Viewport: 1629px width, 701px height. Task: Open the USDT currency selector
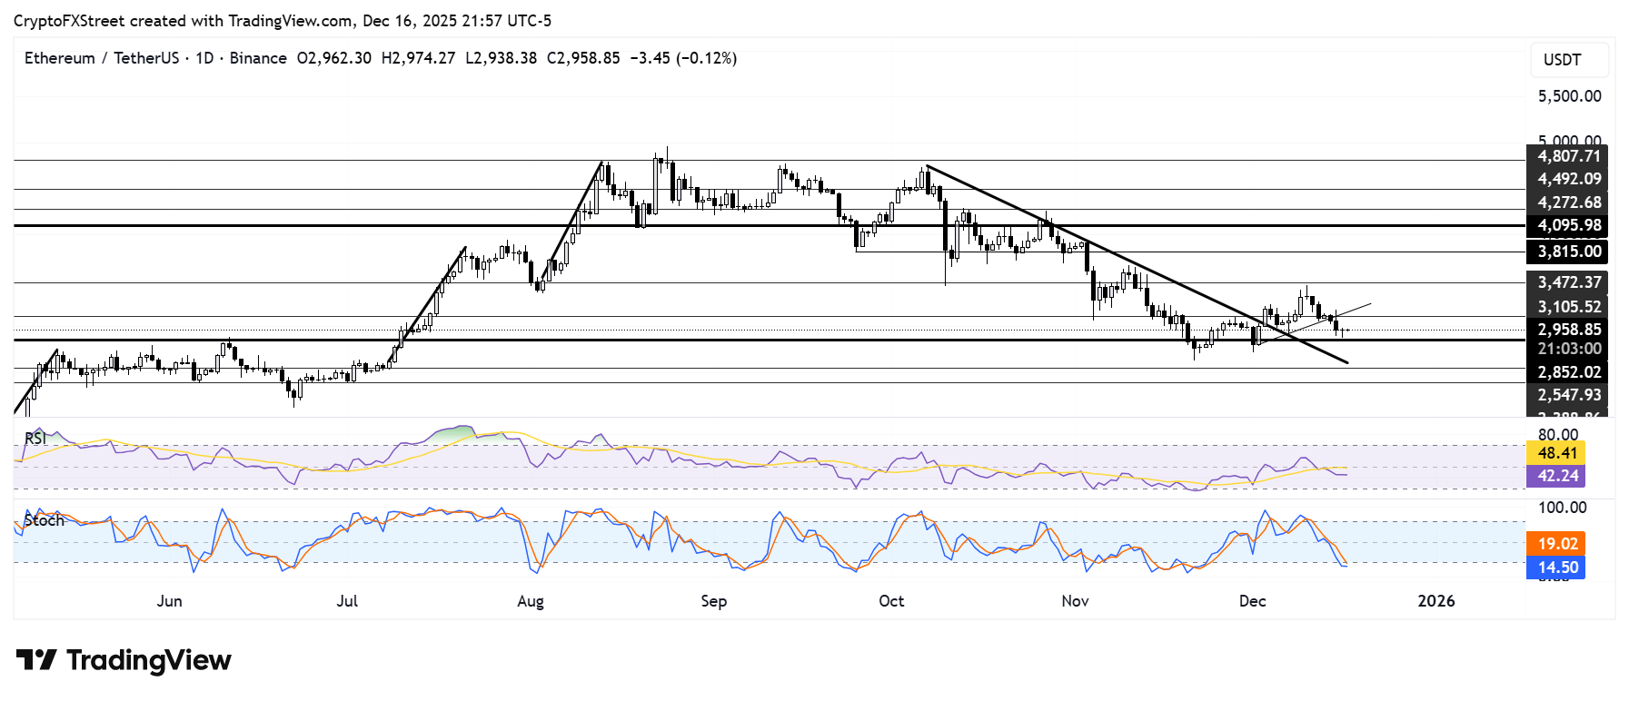pyautogui.click(x=1568, y=60)
